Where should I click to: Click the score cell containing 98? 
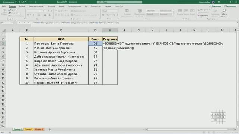point(95,44)
